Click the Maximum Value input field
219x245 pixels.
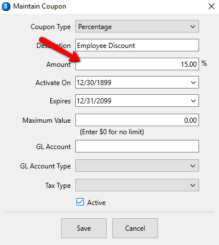click(137, 120)
